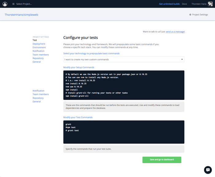Screen dimensions: 215x177
Task: Go to Deployment settings
Action: coord(39,44)
